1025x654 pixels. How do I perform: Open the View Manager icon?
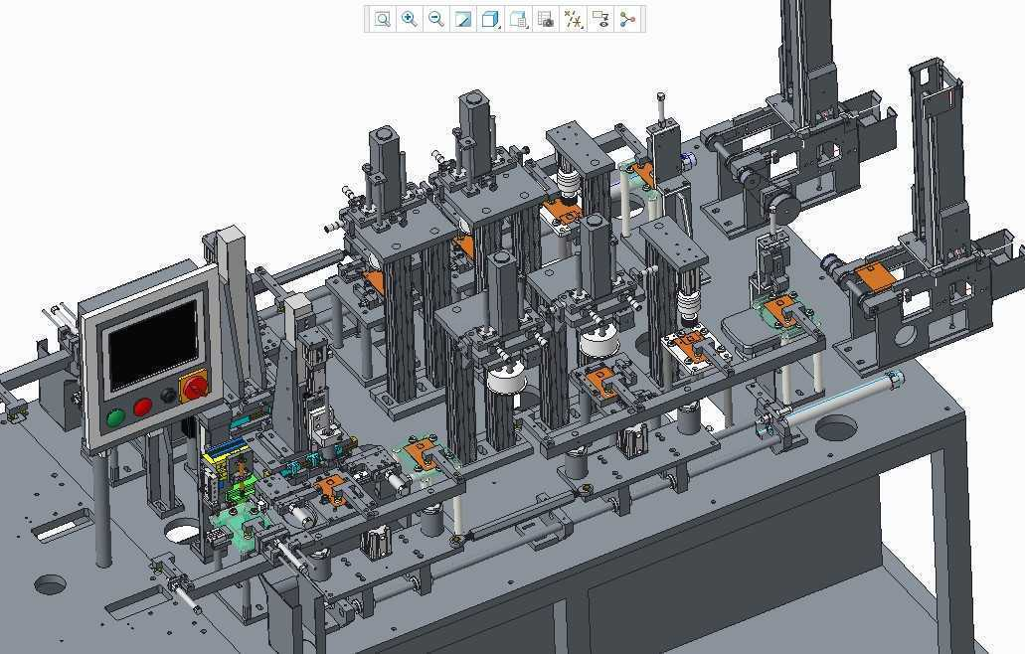pos(545,19)
